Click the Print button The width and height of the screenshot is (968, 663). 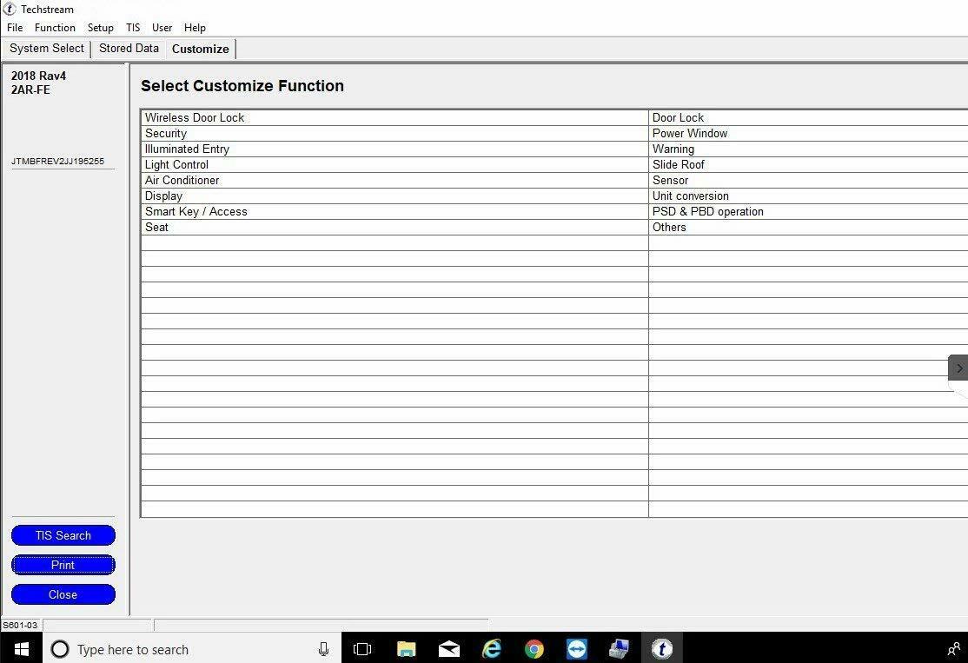(x=63, y=565)
